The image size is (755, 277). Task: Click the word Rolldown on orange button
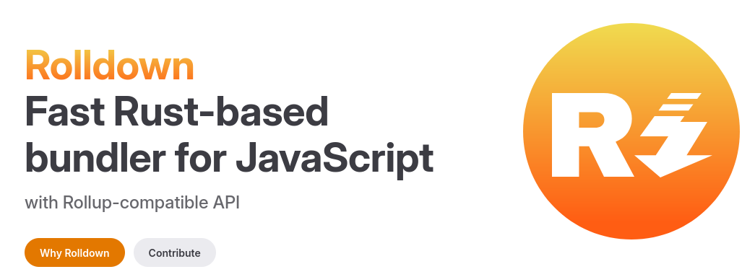[87, 252]
